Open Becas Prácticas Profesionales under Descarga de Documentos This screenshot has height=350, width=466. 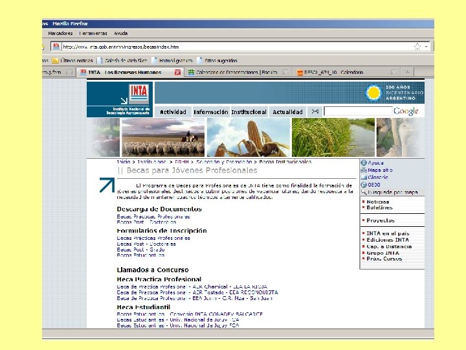153,216
